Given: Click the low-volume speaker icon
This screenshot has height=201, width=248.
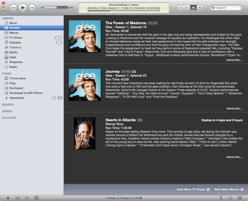Looking at the screenshot, I should point(42,8).
